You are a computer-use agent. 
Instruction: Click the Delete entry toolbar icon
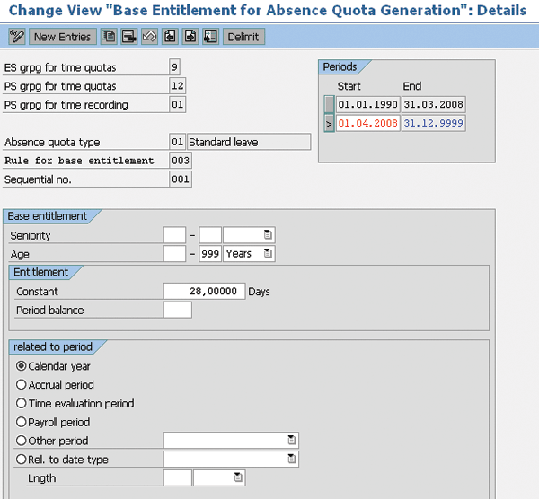128,37
